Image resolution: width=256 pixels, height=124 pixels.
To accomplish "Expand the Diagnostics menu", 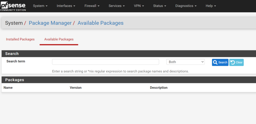I will pyautogui.click(x=186, y=6).
